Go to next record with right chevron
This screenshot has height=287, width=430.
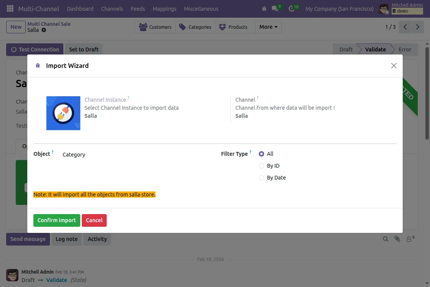click(x=417, y=27)
